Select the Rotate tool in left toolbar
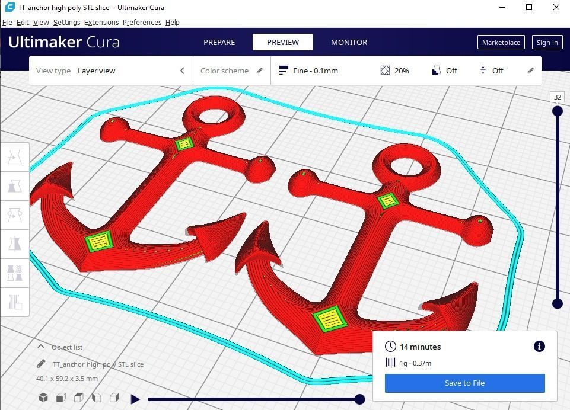This screenshot has height=410, width=570. click(x=15, y=215)
